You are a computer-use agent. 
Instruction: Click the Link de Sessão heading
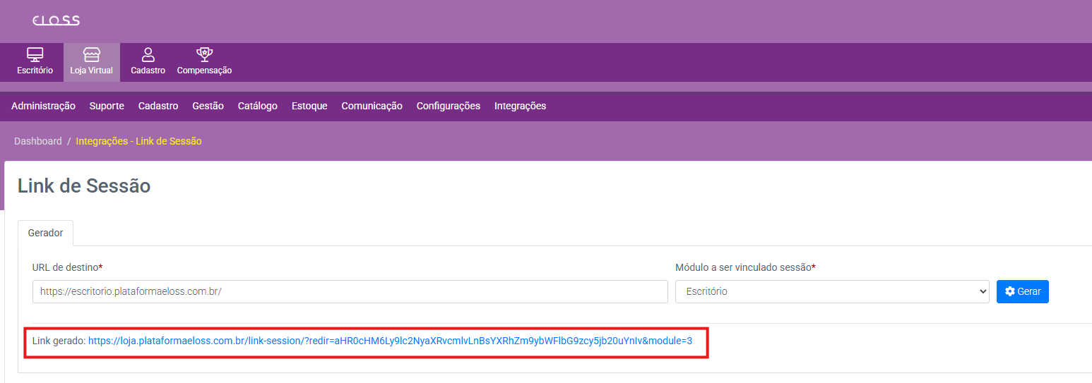84,186
